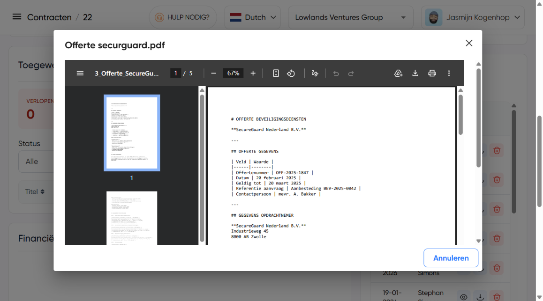Open PDF viewer more actions menu
This screenshot has width=543, height=301.
449,73
